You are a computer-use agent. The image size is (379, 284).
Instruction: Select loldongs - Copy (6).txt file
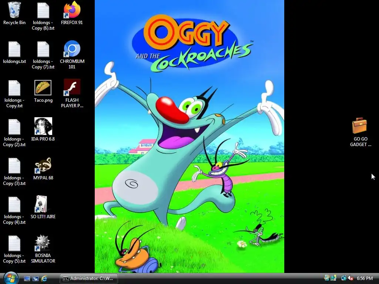click(43, 16)
